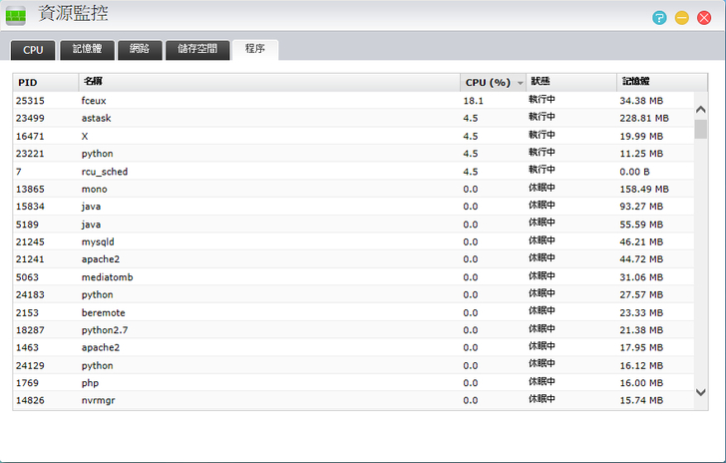Screen dimensions: 726x463
Task: Select apache2 process with PID 1463
Action: (x=353, y=347)
